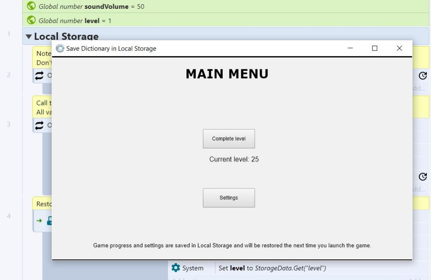This screenshot has width=431, height=280.
Task: Select the Set level to StorageData.Get action
Action: click(274, 268)
